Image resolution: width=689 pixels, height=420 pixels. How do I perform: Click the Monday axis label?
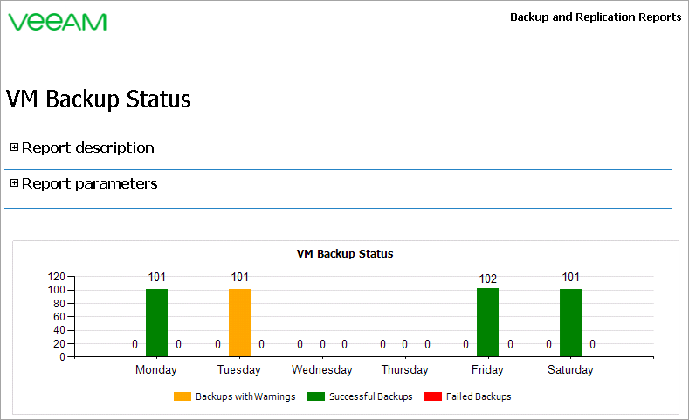(x=156, y=370)
